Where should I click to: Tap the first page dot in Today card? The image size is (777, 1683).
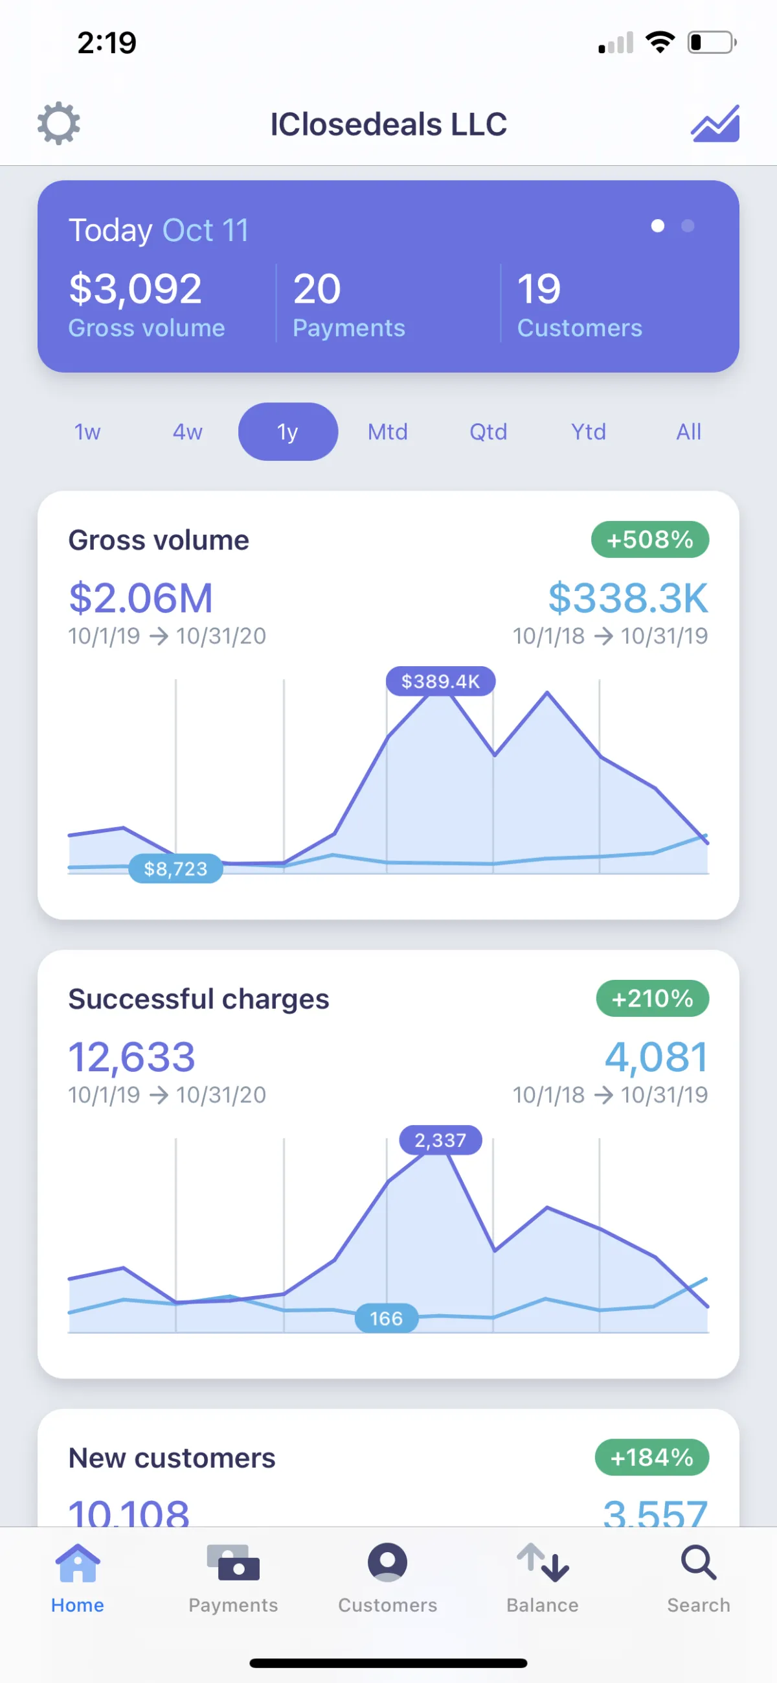click(x=657, y=226)
